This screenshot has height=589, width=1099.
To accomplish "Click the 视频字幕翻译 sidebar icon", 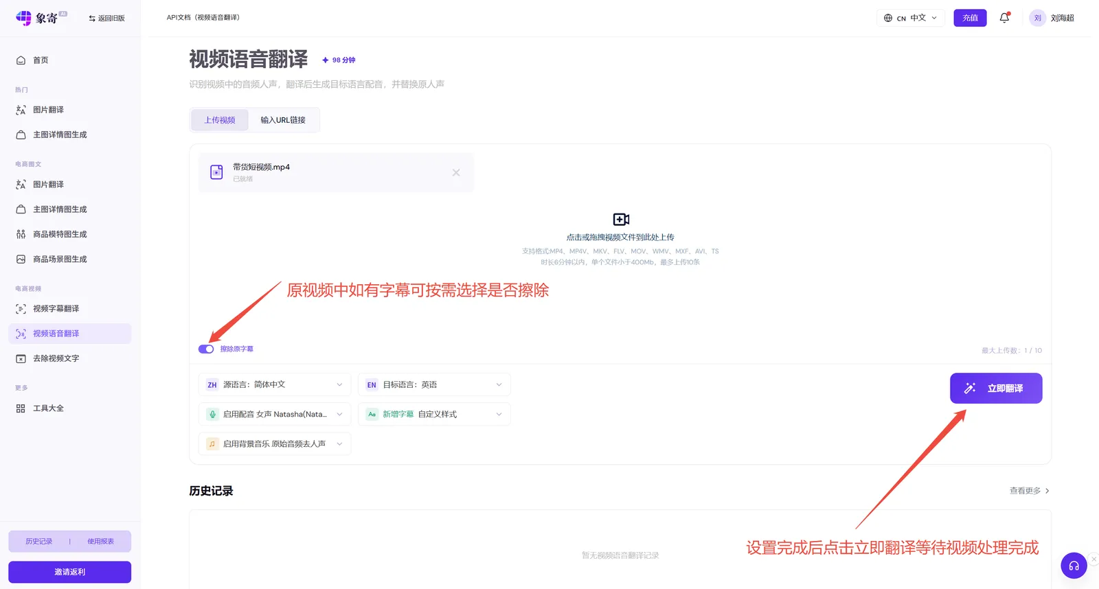I will tap(21, 309).
